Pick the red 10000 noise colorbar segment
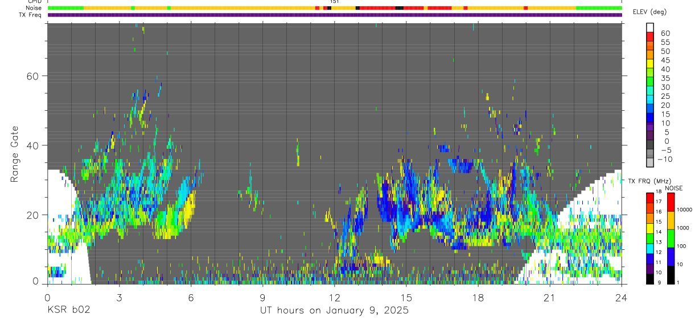The width and height of the screenshot is (699, 322). point(670,202)
